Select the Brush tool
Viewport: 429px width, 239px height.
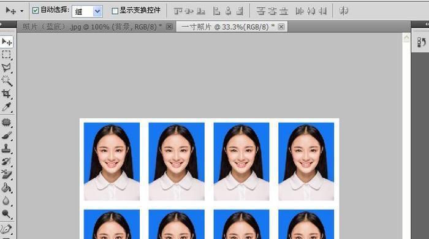tap(6, 135)
